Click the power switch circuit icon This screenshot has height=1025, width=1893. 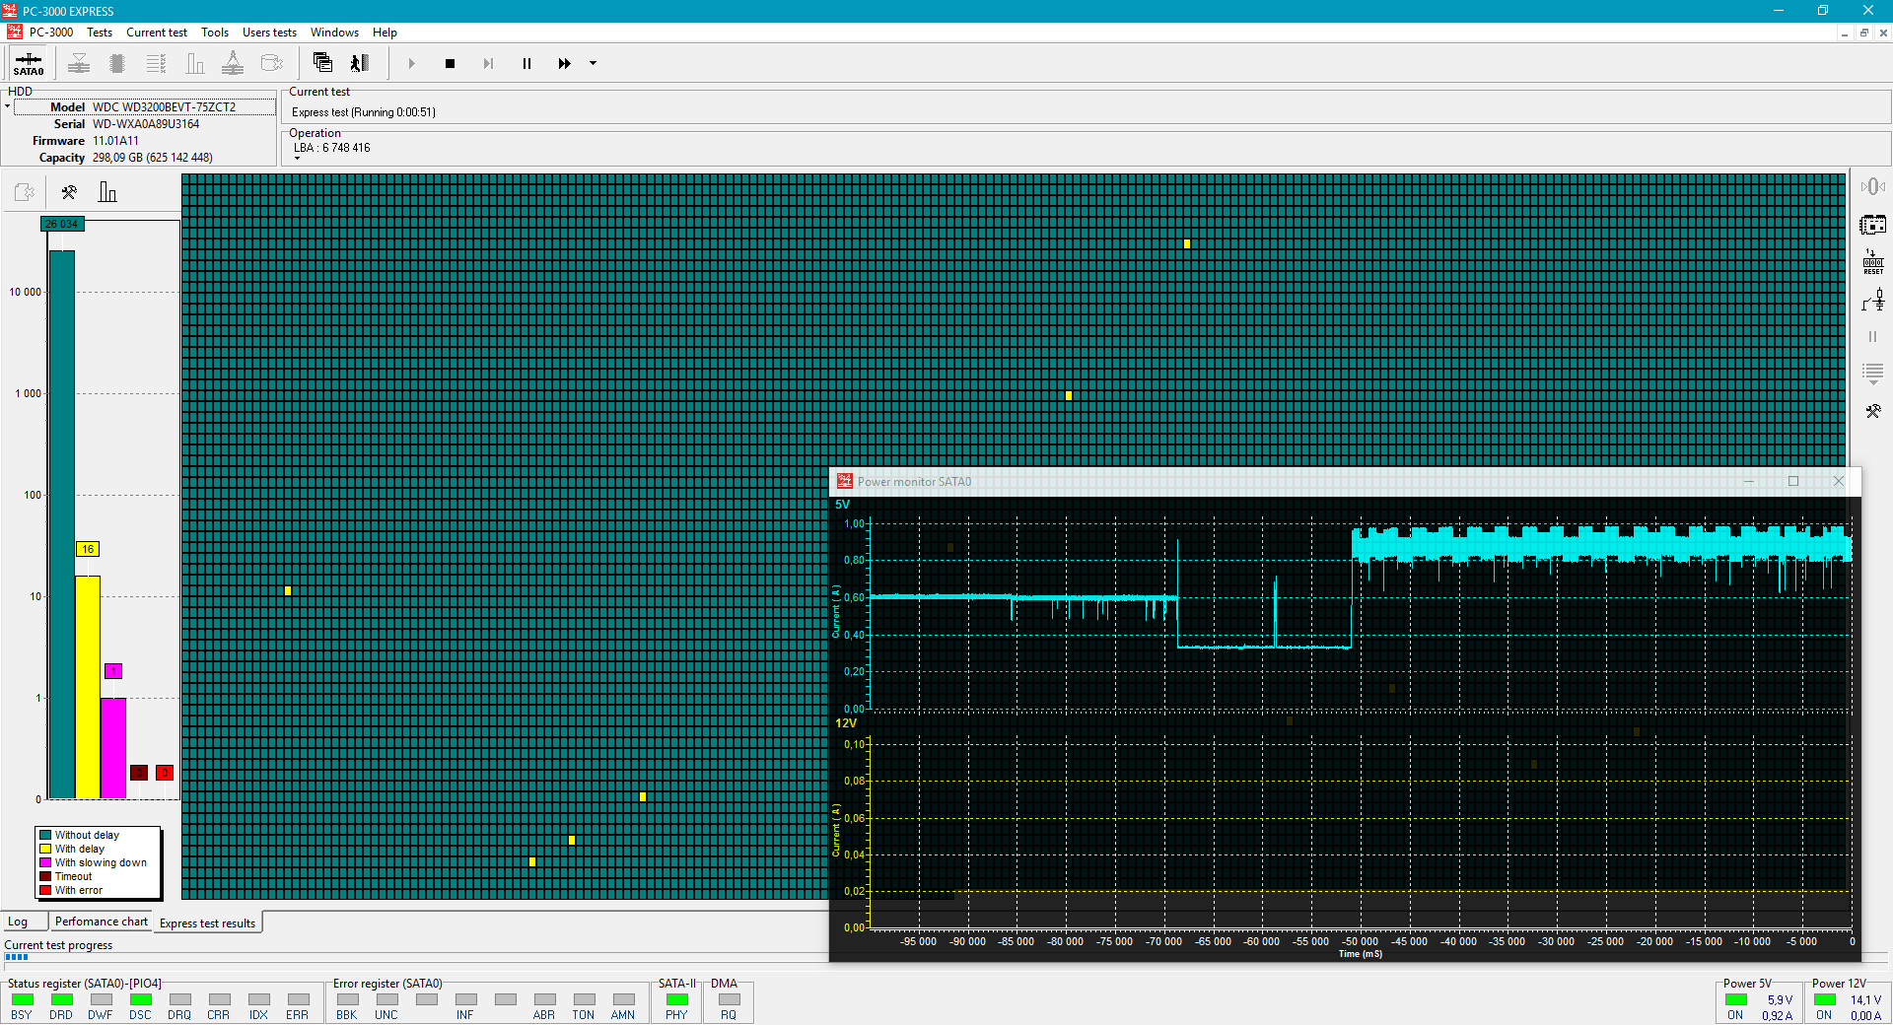pyautogui.click(x=1872, y=300)
